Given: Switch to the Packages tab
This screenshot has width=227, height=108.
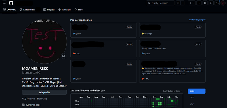Looking at the screenshot, I should [x=64, y=10].
